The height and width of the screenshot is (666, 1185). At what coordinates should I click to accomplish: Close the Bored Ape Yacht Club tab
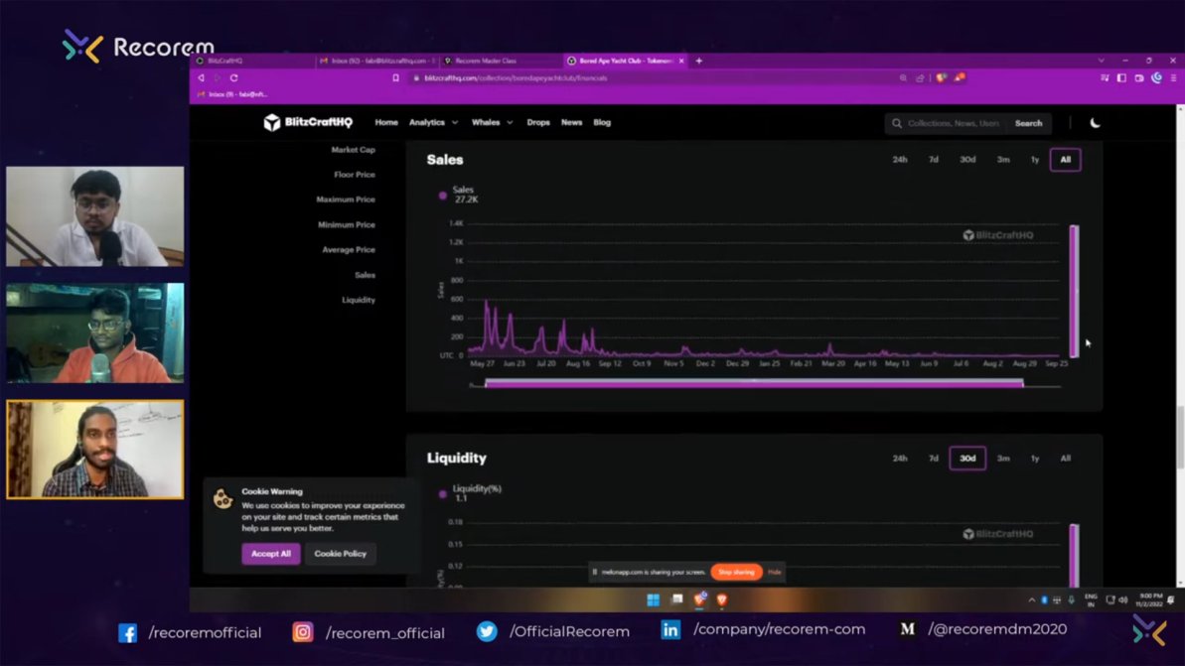681,61
